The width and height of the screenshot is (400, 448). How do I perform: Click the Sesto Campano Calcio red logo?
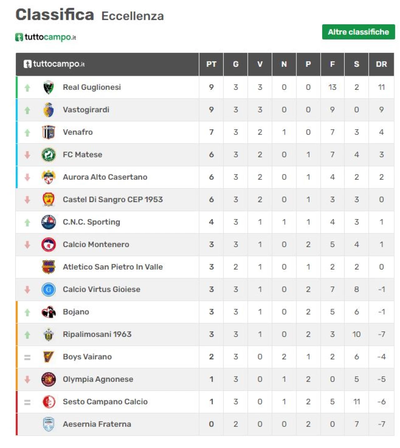(48, 402)
